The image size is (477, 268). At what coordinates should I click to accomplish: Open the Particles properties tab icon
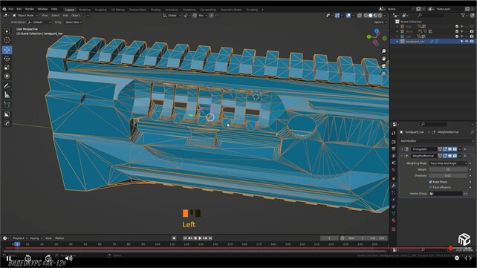[x=394, y=192]
